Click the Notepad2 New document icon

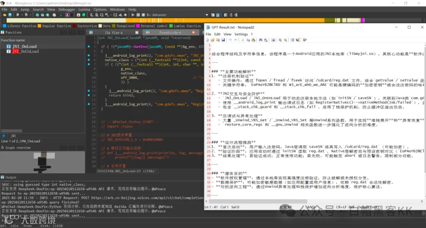(x=207, y=40)
